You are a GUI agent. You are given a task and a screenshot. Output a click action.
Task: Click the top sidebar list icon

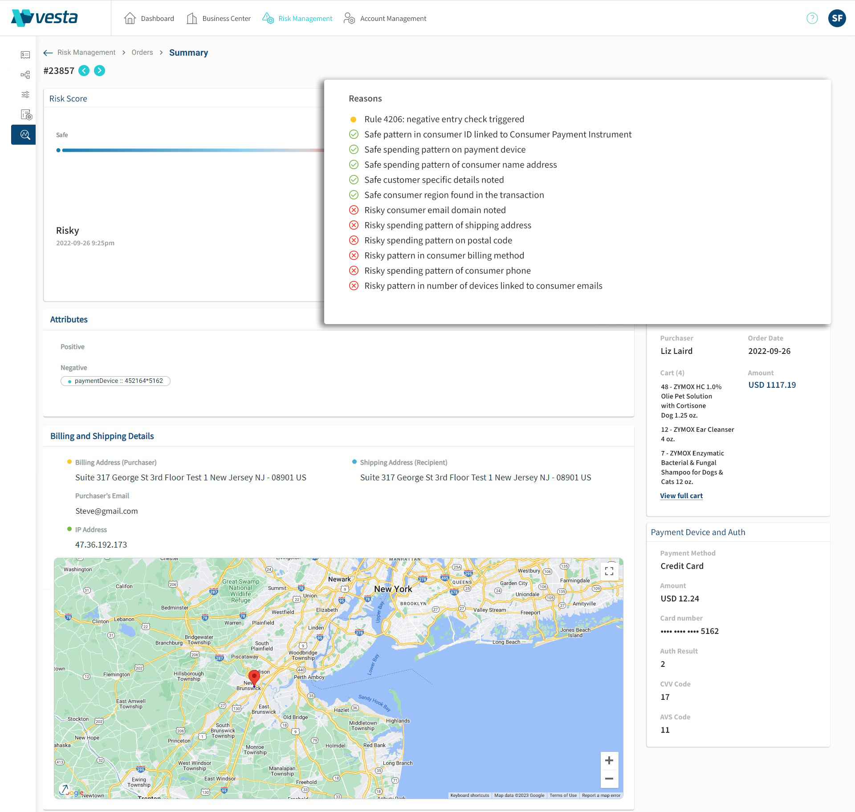(x=25, y=55)
